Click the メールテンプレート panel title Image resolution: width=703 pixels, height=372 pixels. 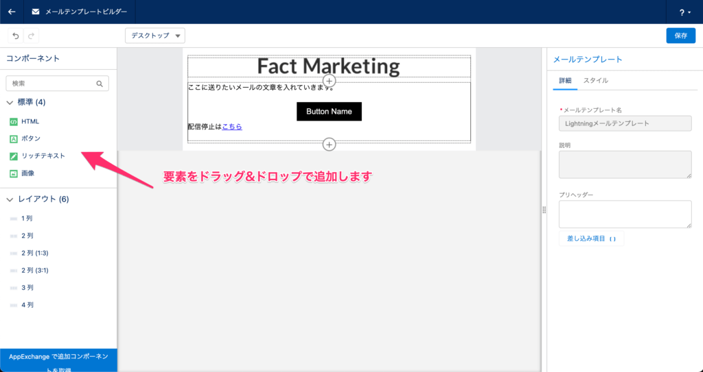[x=588, y=60]
